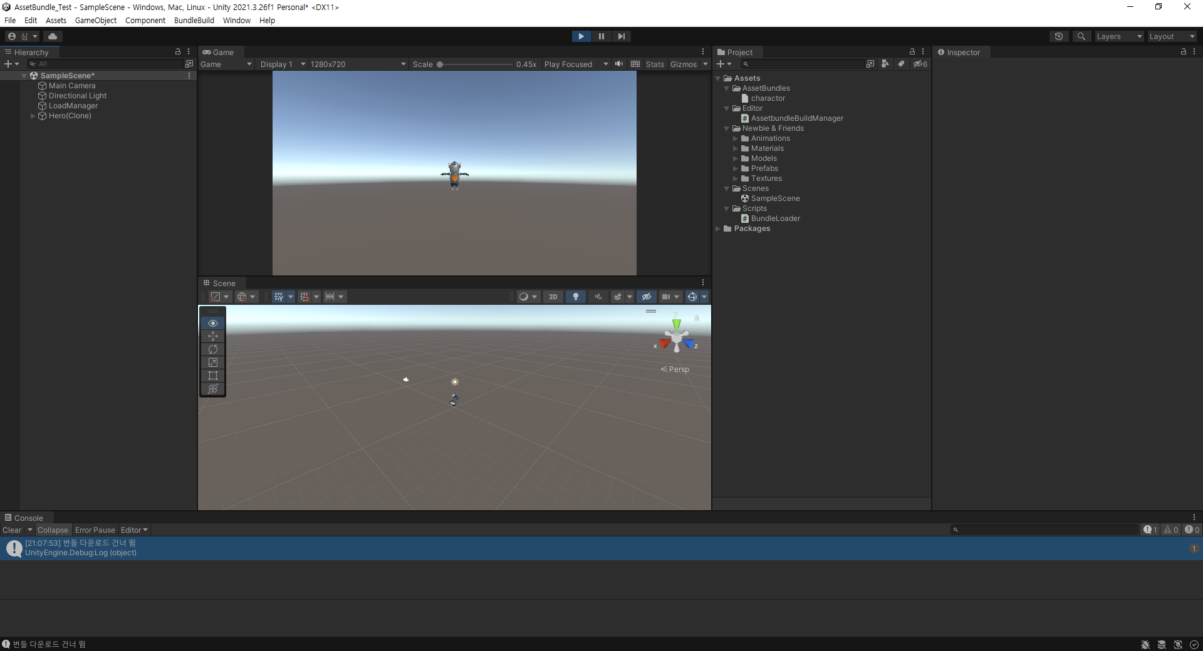Select the View (eye) tool in Scene
This screenshot has width=1203, height=651.
click(213, 323)
